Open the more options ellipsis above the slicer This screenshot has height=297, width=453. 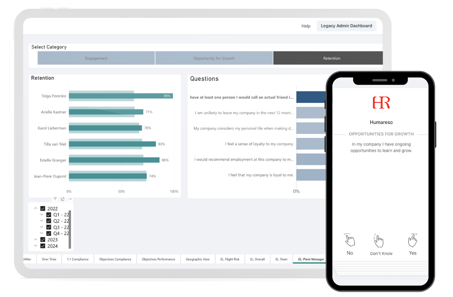tap(70, 199)
